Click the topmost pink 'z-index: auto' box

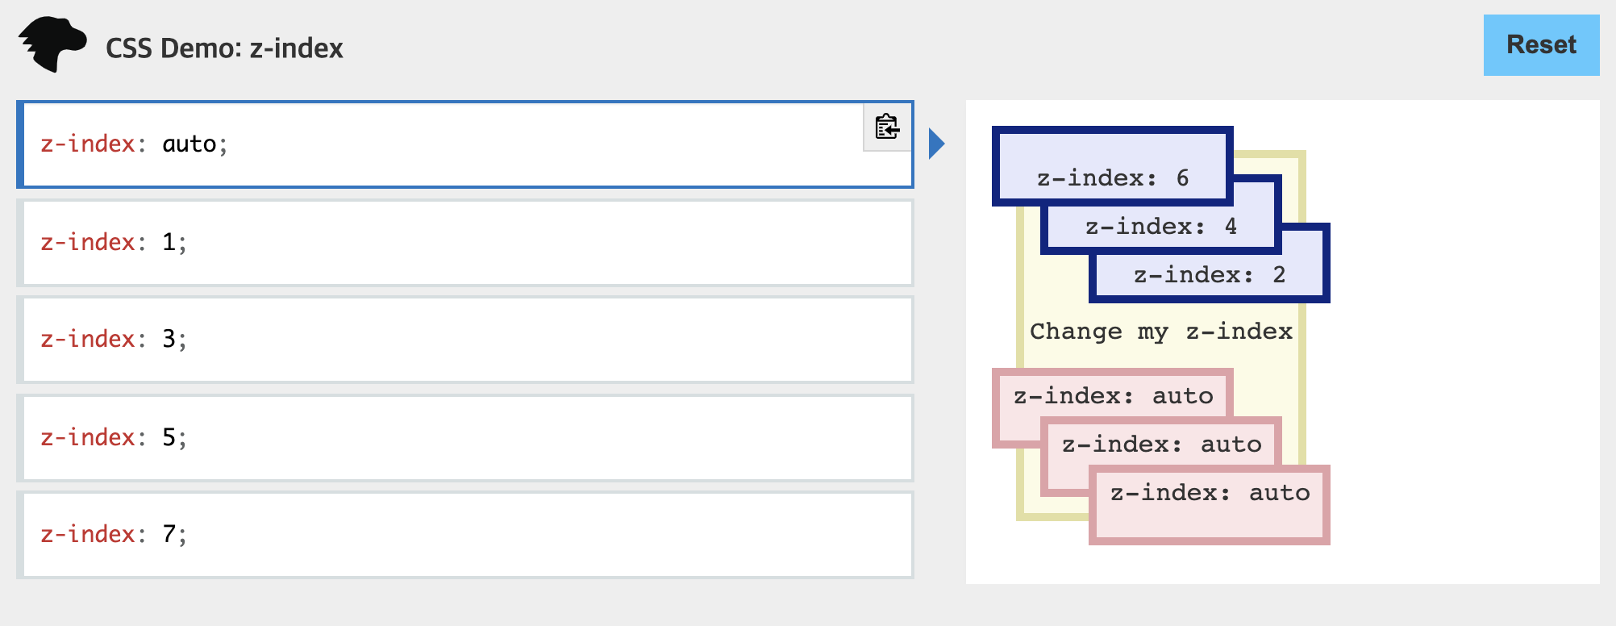(x=1112, y=395)
